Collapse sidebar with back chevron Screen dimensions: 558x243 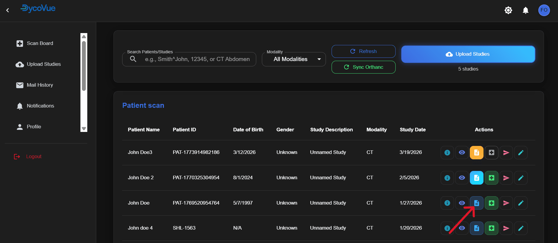point(8,10)
